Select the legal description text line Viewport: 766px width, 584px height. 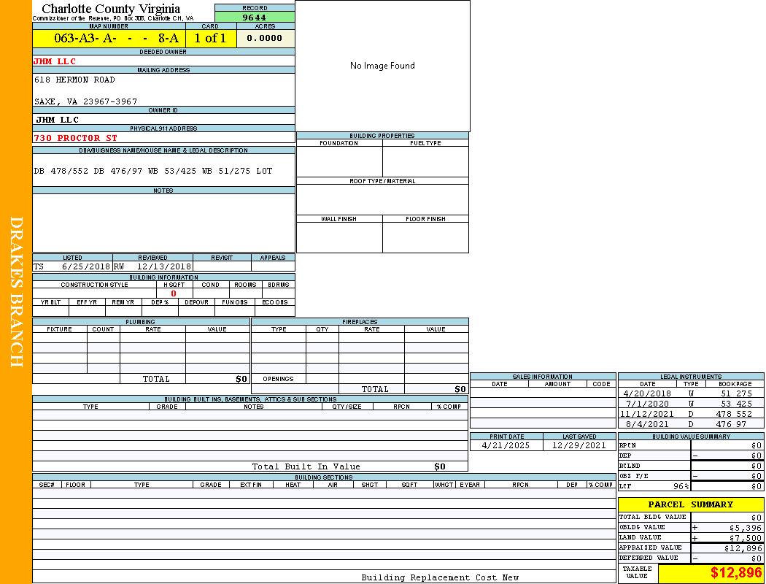click(153, 171)
